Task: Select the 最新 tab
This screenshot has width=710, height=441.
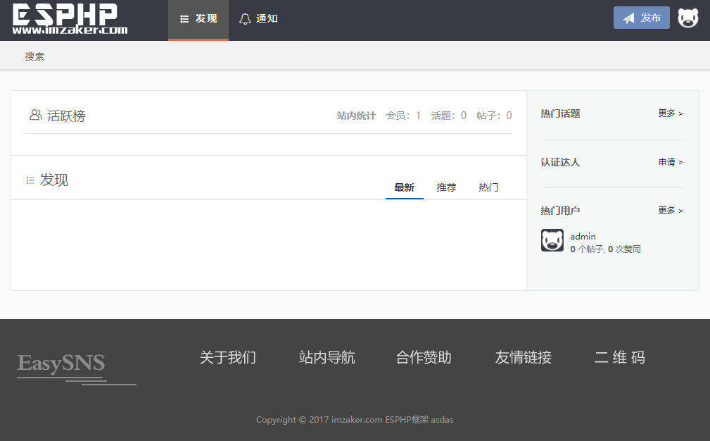Action: coord(404,187)
